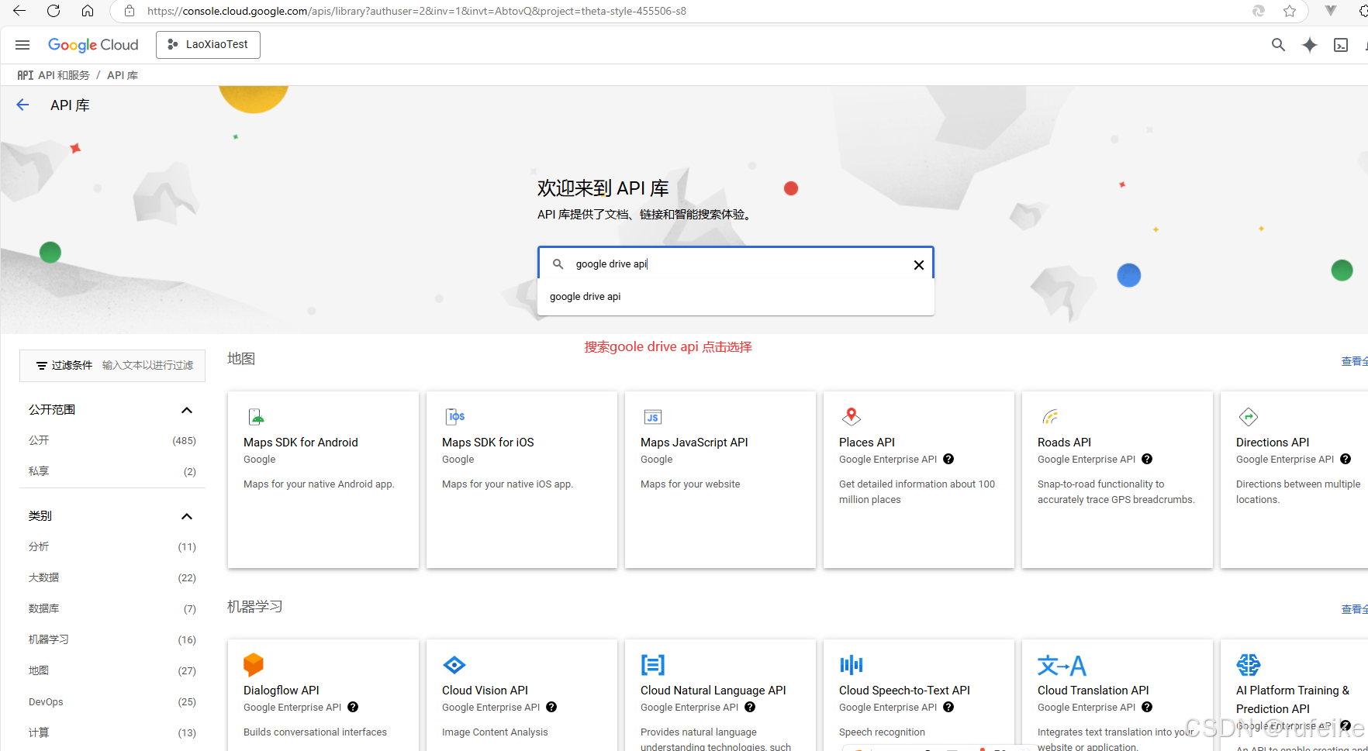Click the help icon on Places API card
Screen dimensions: 1368x751
coord(948,460)
